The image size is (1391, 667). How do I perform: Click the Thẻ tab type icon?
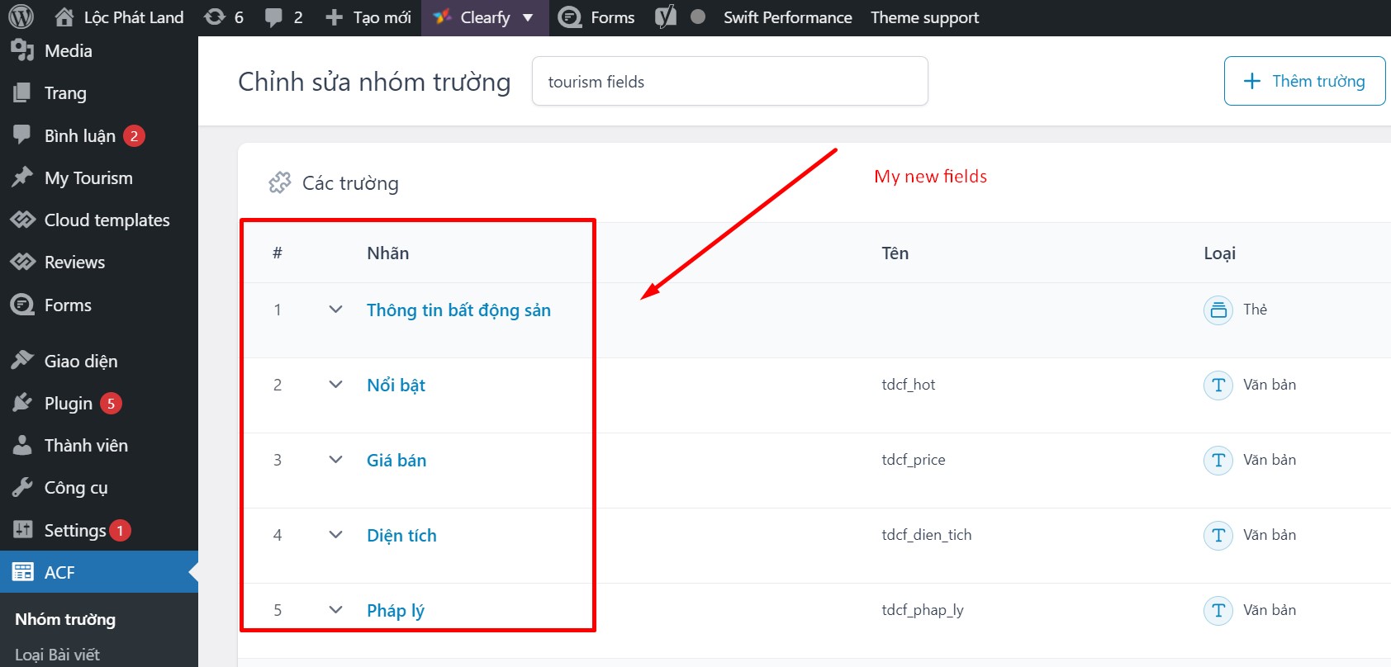click(1218, 310)
